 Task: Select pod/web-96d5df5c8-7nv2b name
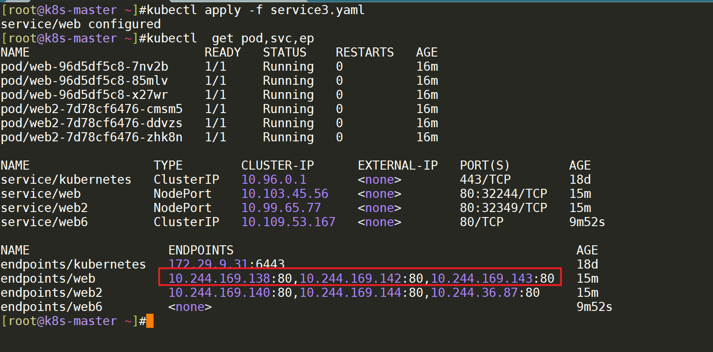pyautogui.click(x=84, y=67)
